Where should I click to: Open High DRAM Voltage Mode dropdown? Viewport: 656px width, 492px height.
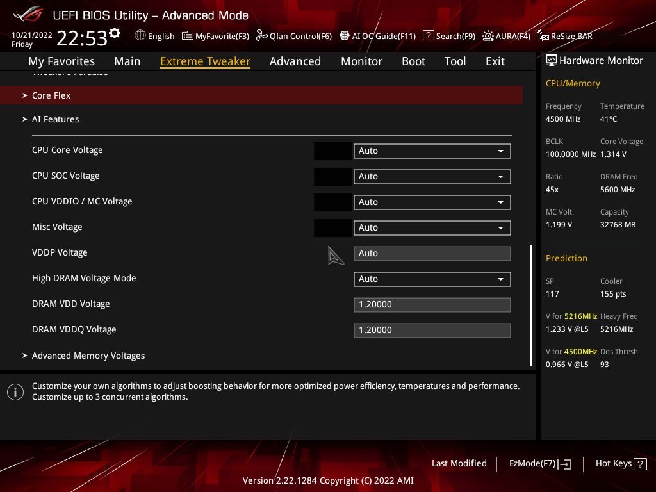click(x=432, y=279)
